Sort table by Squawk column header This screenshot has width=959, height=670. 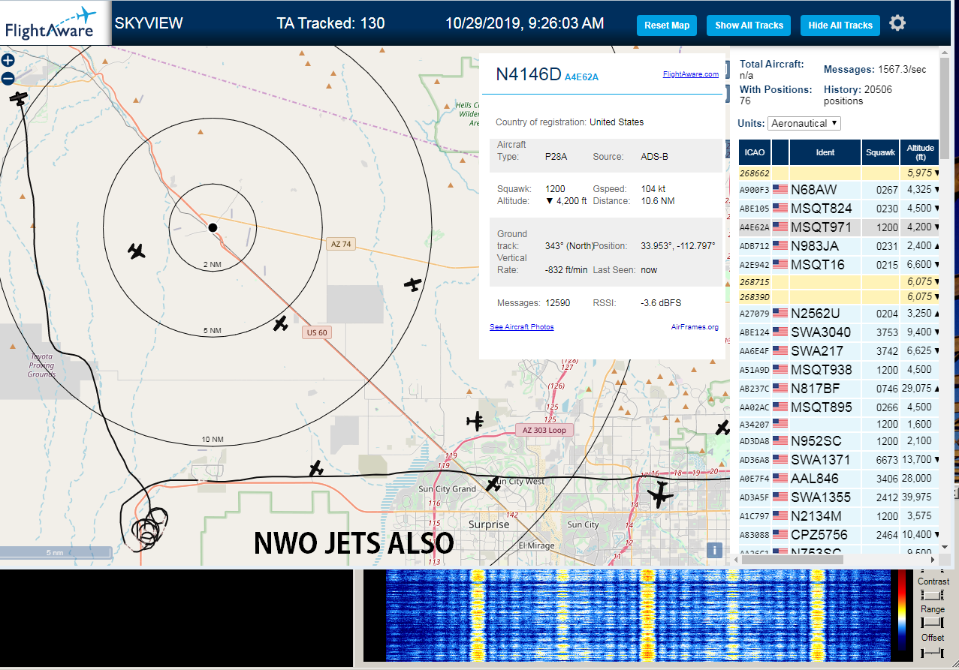[x=880, y=152]
